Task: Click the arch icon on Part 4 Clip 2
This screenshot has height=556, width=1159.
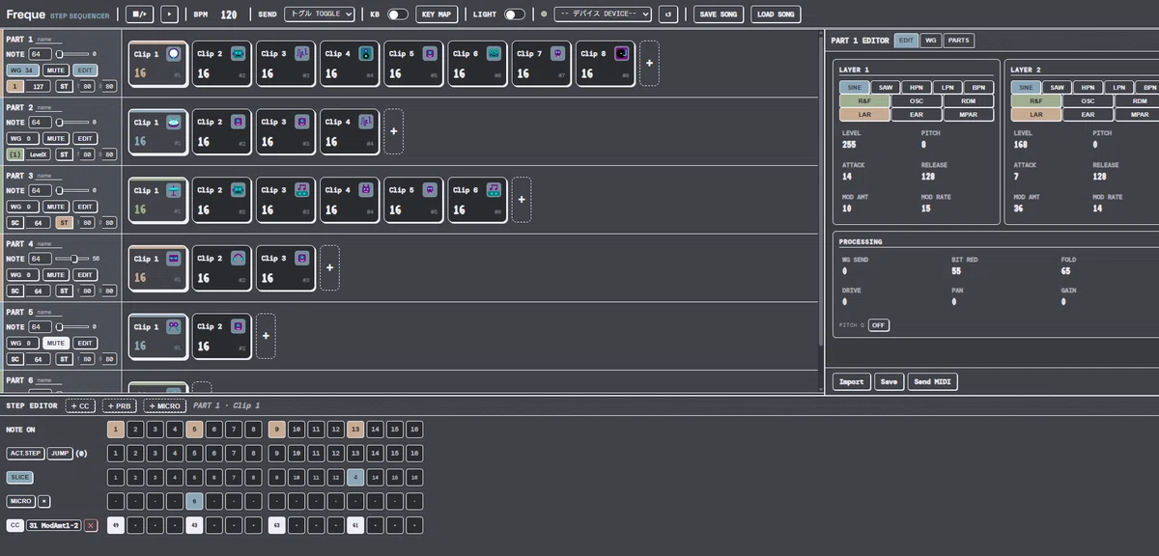Action: click(238, 259)
